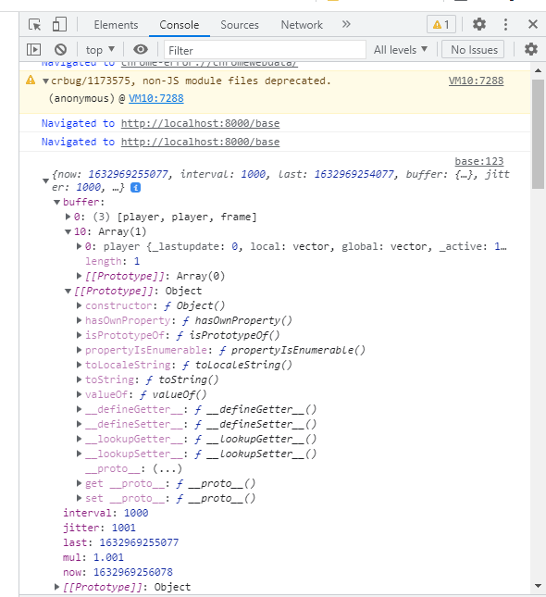Expand the toString function row
This screenshot has width=546, height=597.
[x=79, y=379]
